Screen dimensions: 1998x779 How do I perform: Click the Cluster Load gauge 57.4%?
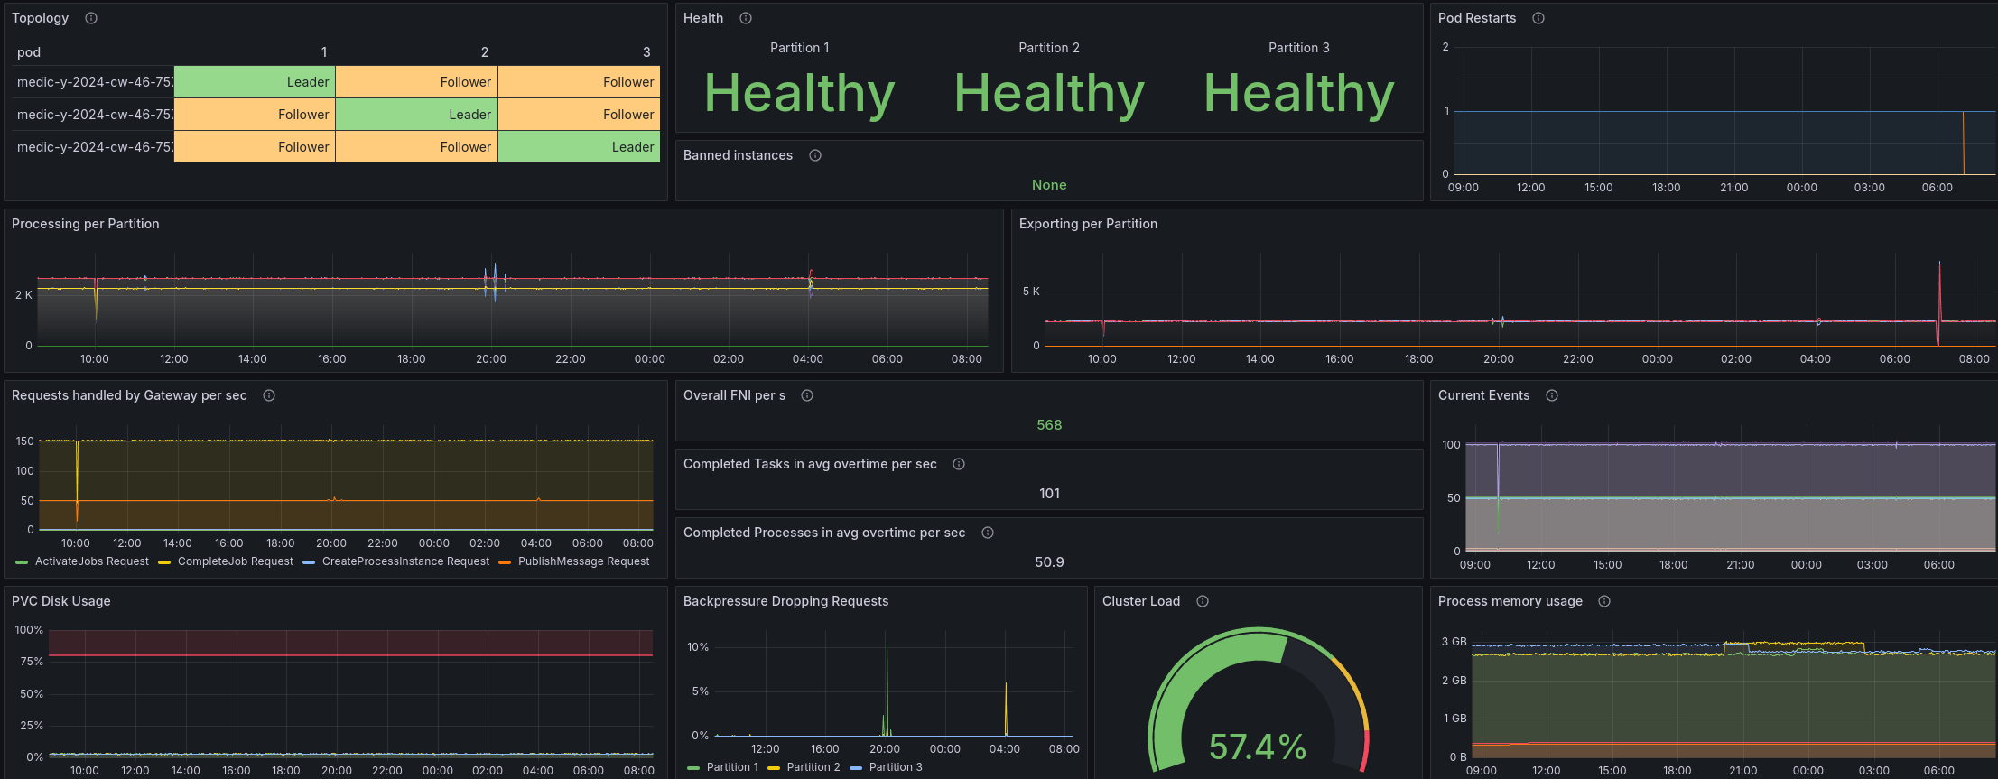tap(1258, 747)
